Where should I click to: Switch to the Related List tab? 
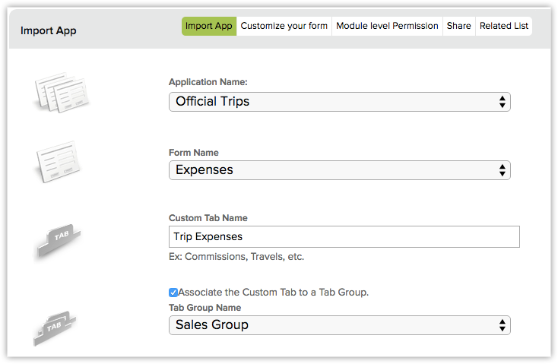(504, 26)
